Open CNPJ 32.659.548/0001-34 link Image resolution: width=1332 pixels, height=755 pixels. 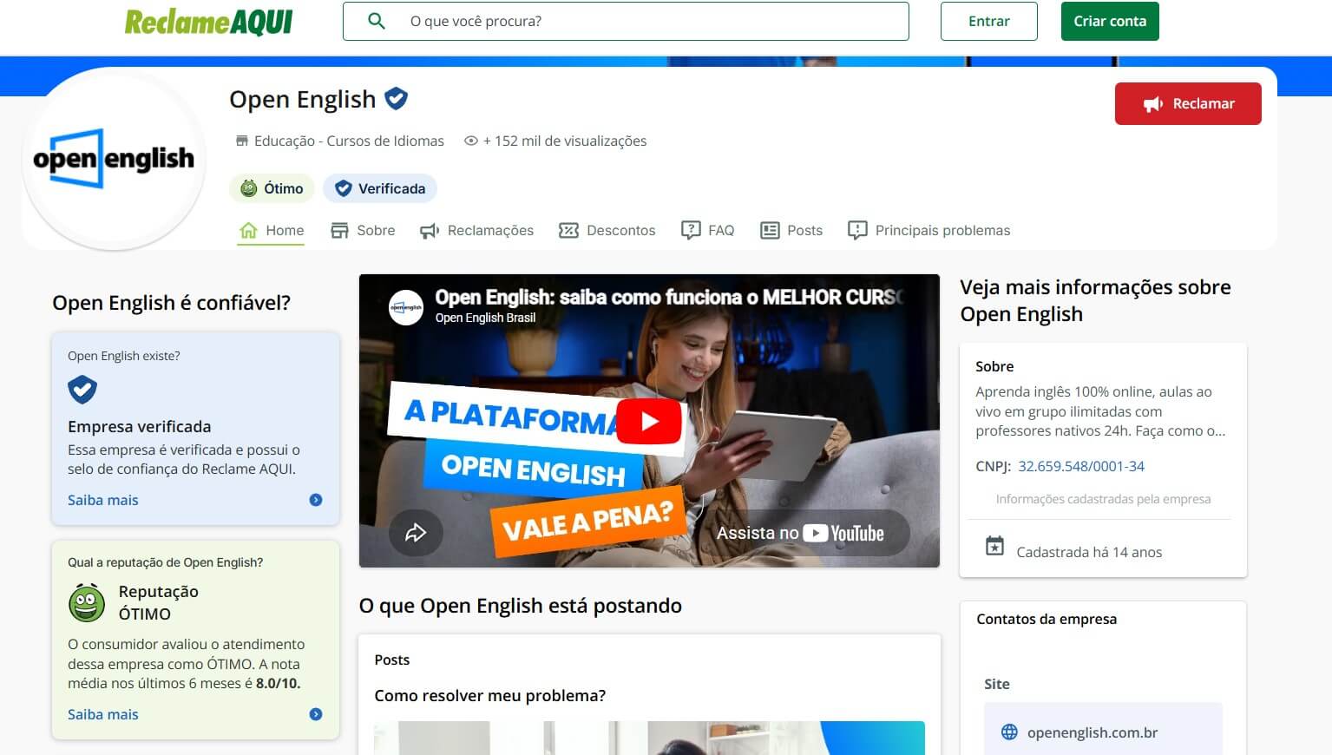(1080, 466)
